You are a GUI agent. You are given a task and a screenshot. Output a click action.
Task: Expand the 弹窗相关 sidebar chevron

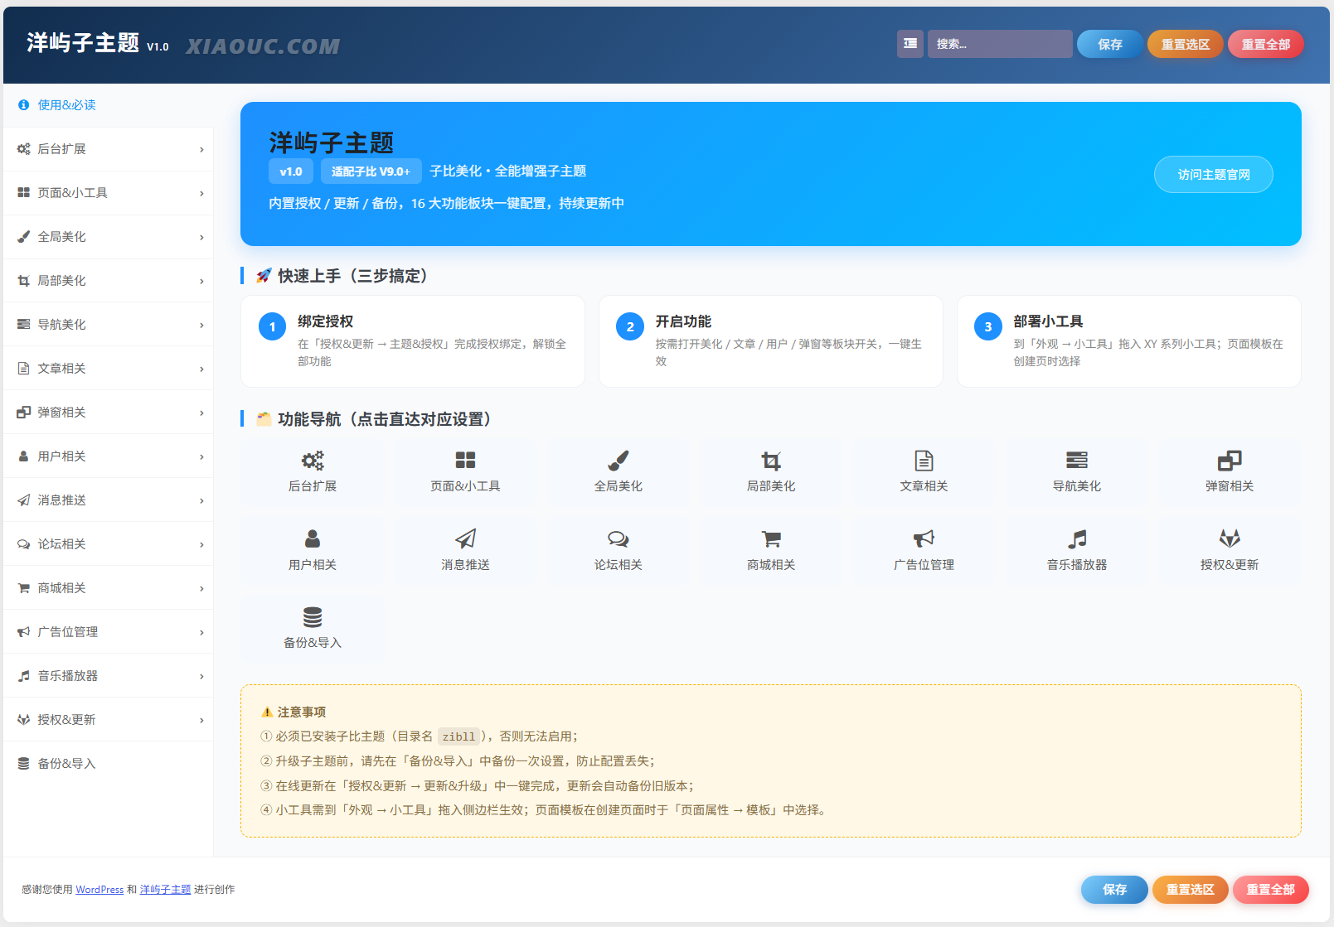coord(201,413)
